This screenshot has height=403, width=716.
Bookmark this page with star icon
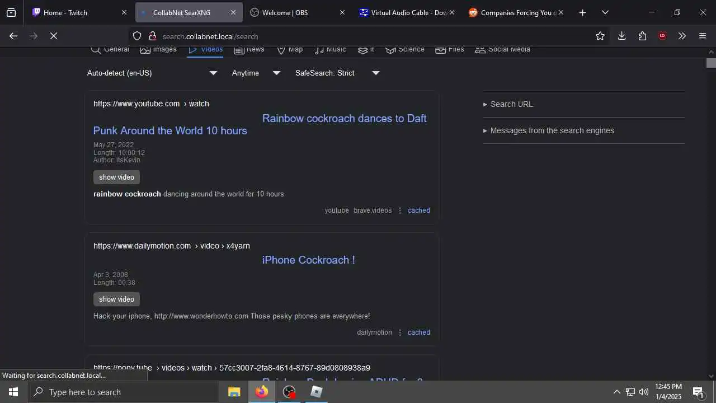600,36
